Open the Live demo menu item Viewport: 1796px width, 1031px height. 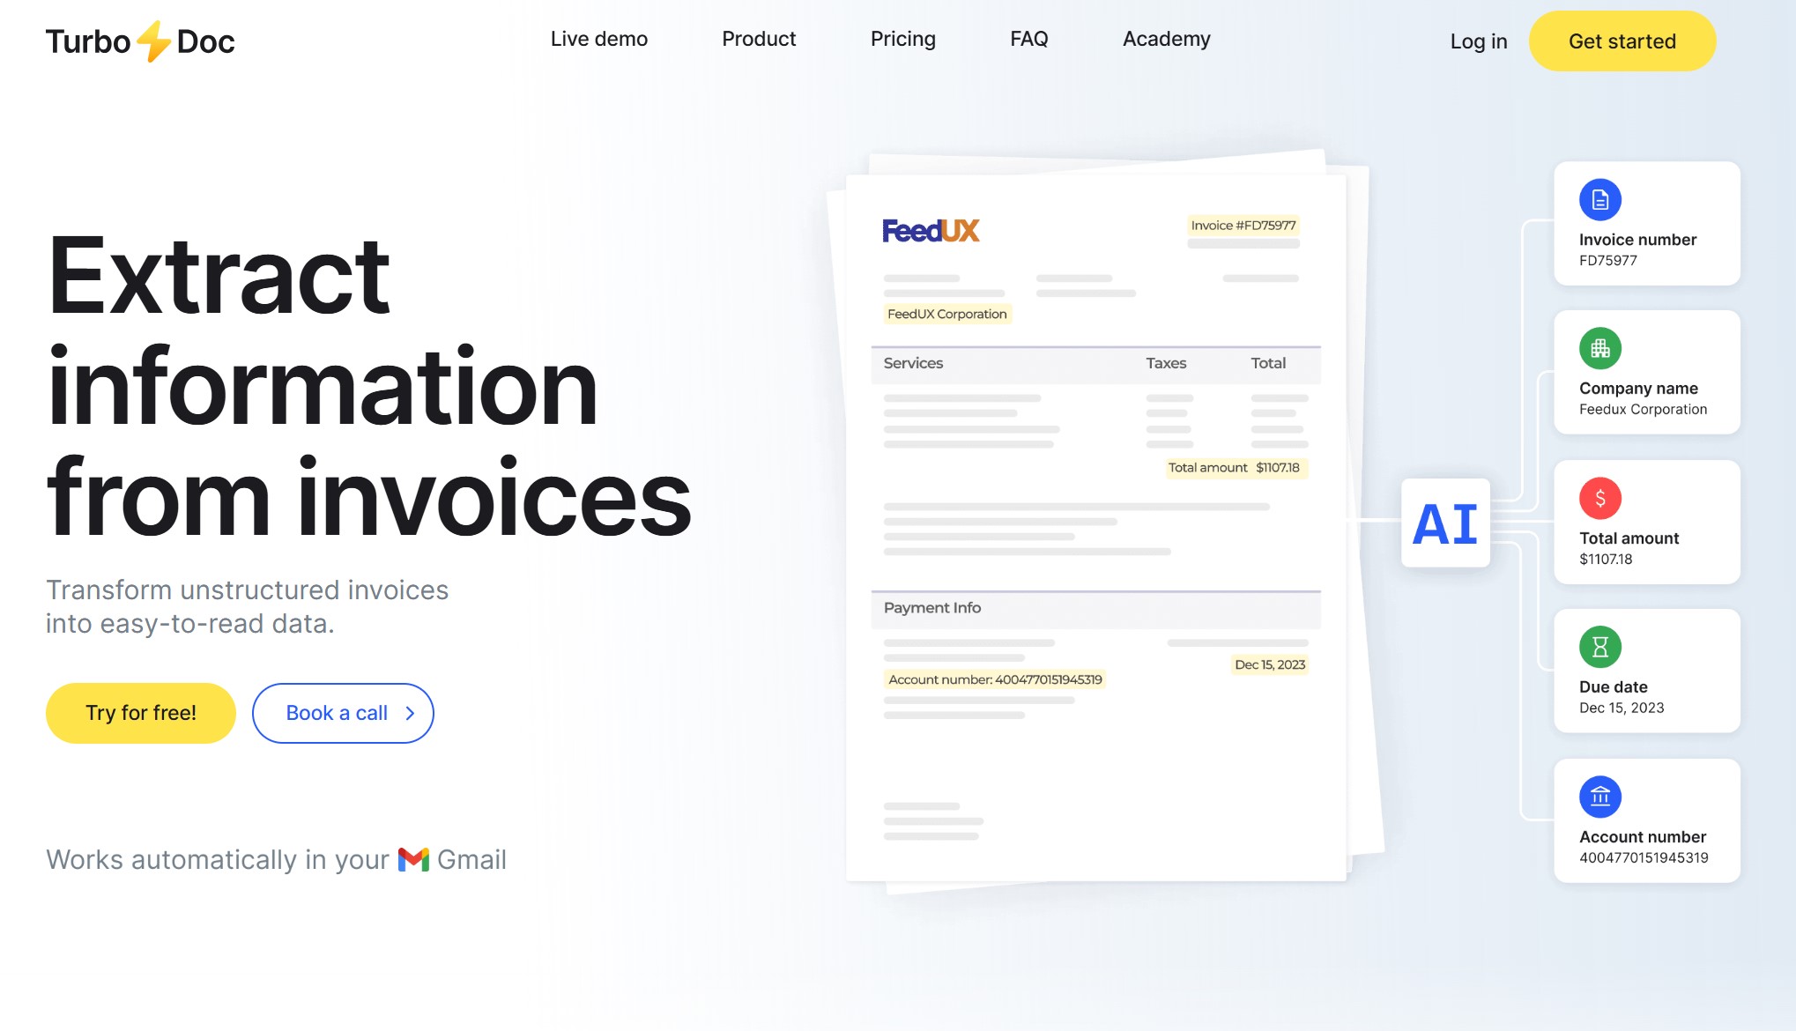[599, 38]
